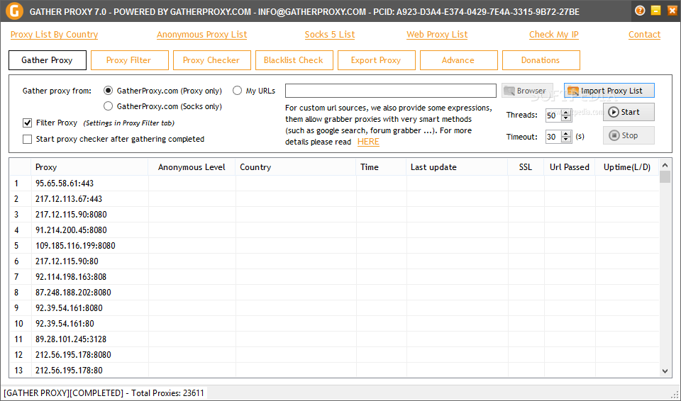Click the Browser button
This screenshot has height=401, width=681.
pyautogui.click(x=527, y=91)
